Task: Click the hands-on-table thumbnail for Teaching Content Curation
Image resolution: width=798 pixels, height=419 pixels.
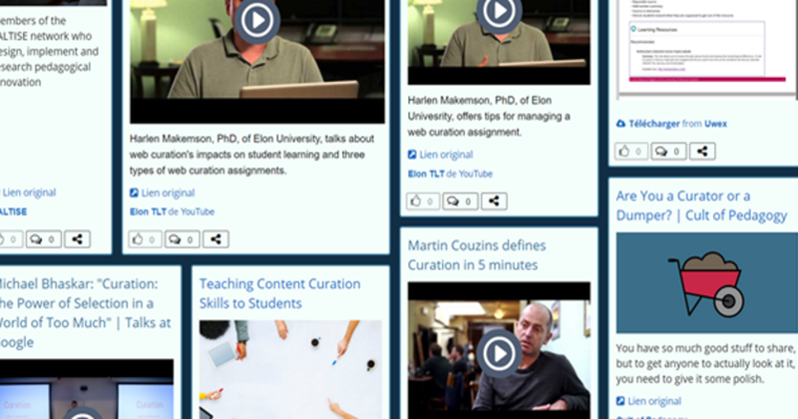Action: pos(290,369)
